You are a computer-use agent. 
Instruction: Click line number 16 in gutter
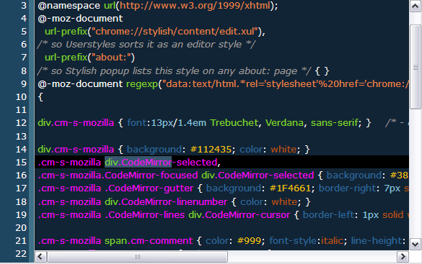click(x=21, y=176)
